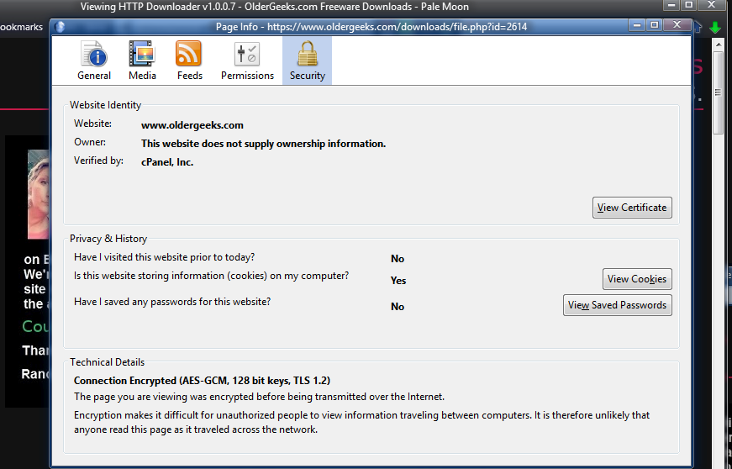Click the www.oldergeeks.com website field
Image resolution: width=732 pixels, height=469 pixels.
[x=192, y=125]
